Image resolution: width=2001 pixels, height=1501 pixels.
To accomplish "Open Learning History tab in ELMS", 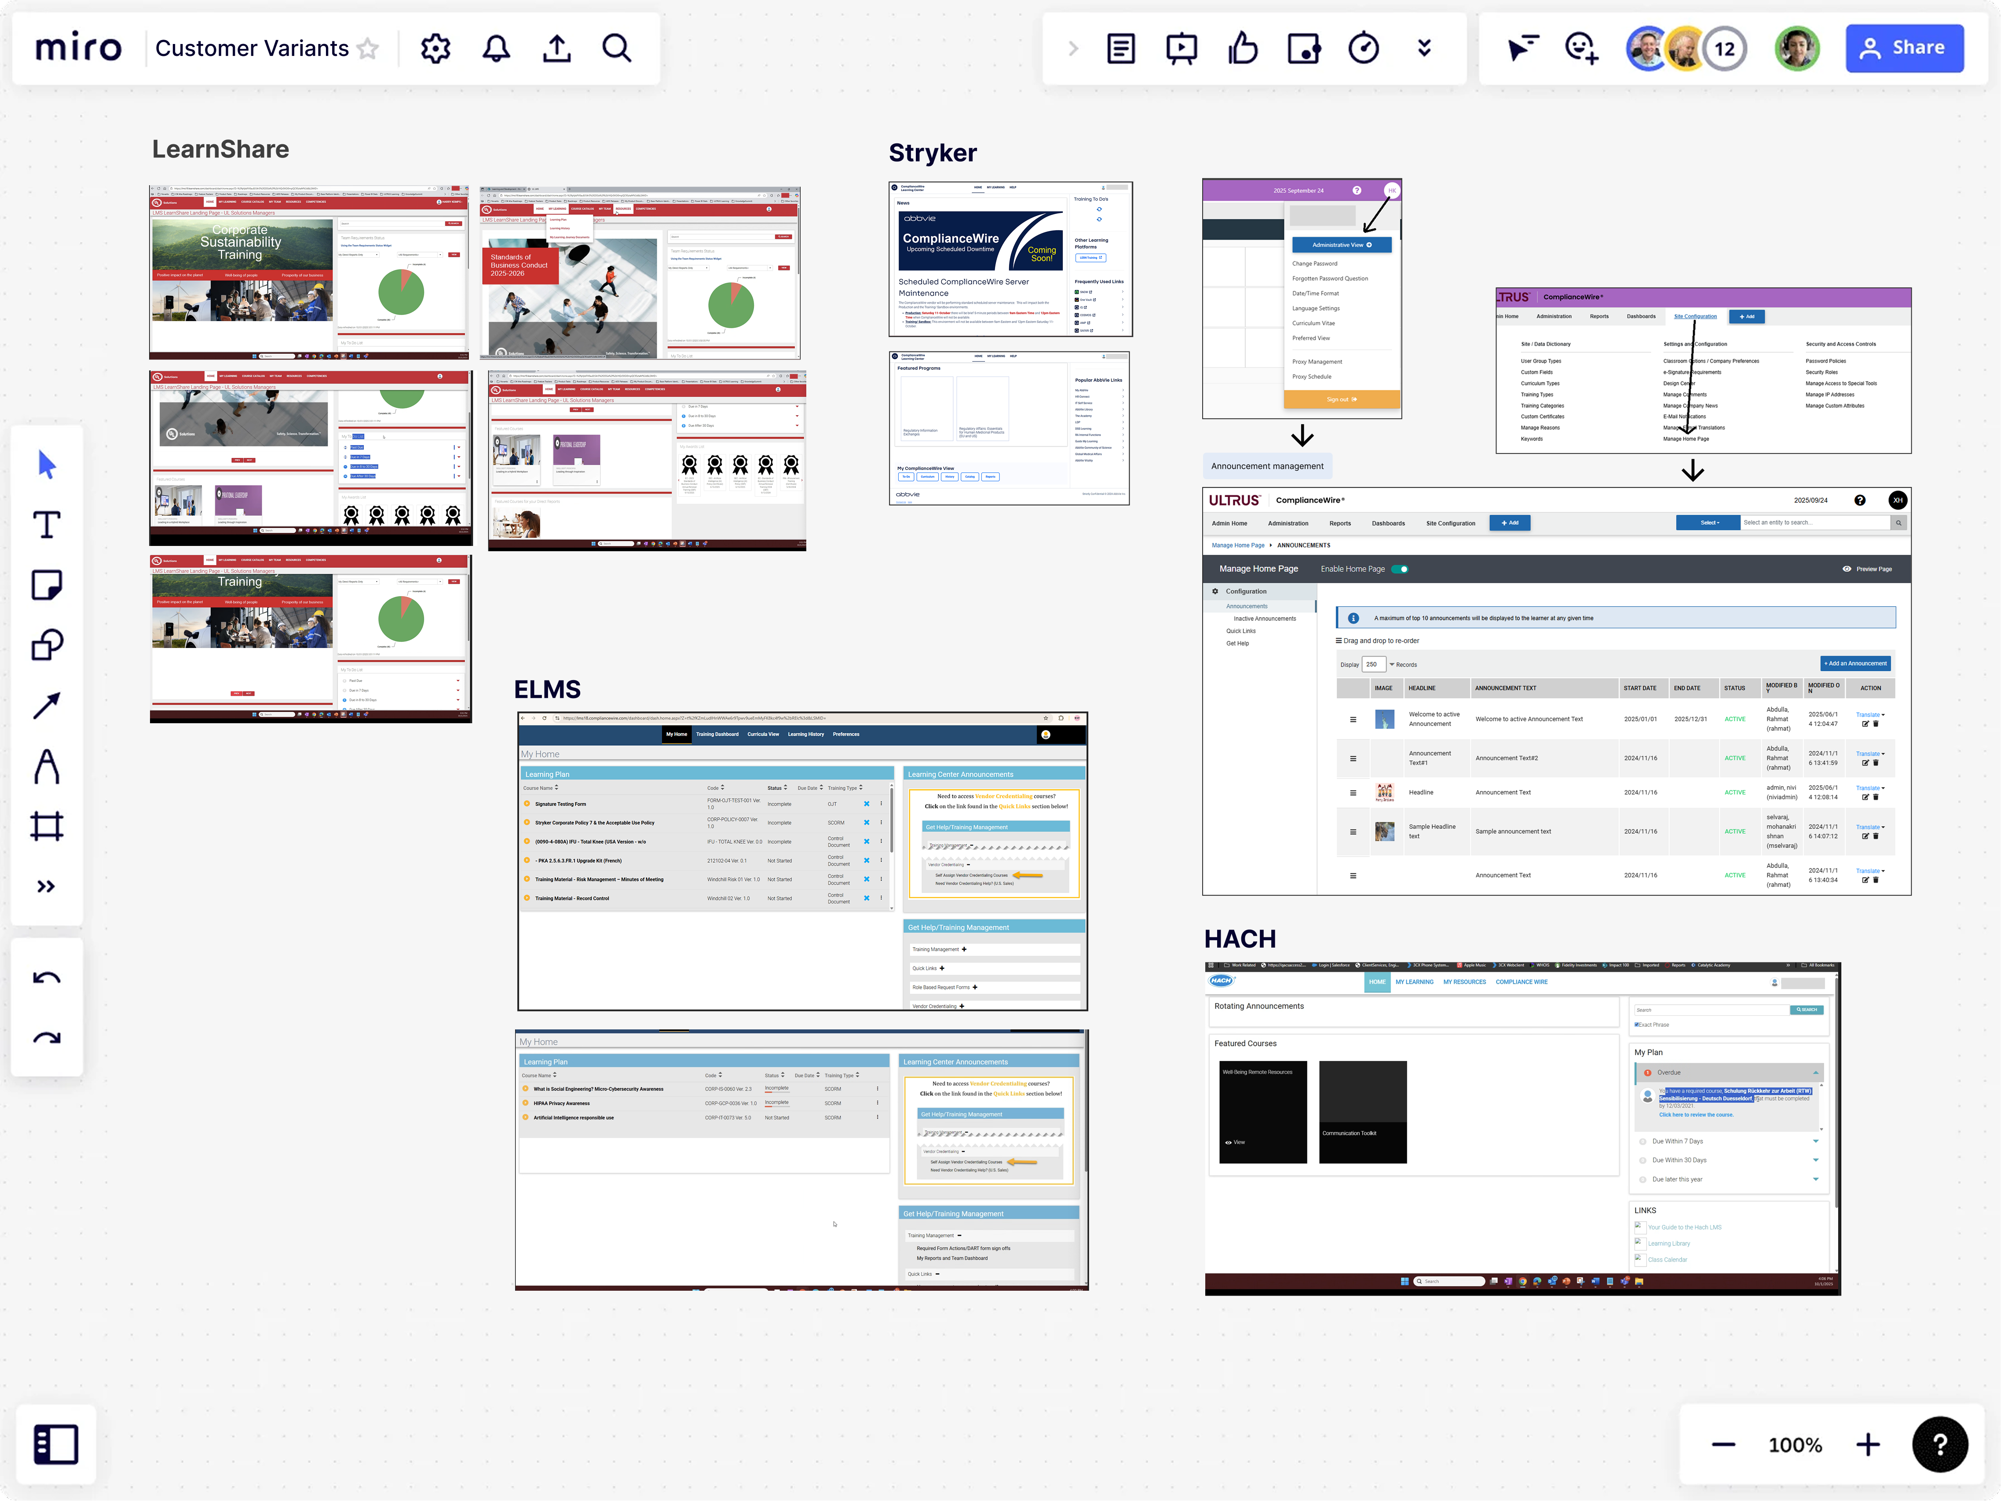I will 806,734.
